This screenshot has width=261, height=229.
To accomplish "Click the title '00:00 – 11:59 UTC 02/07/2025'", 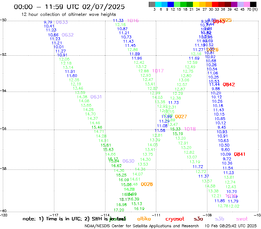I will 69,7.
